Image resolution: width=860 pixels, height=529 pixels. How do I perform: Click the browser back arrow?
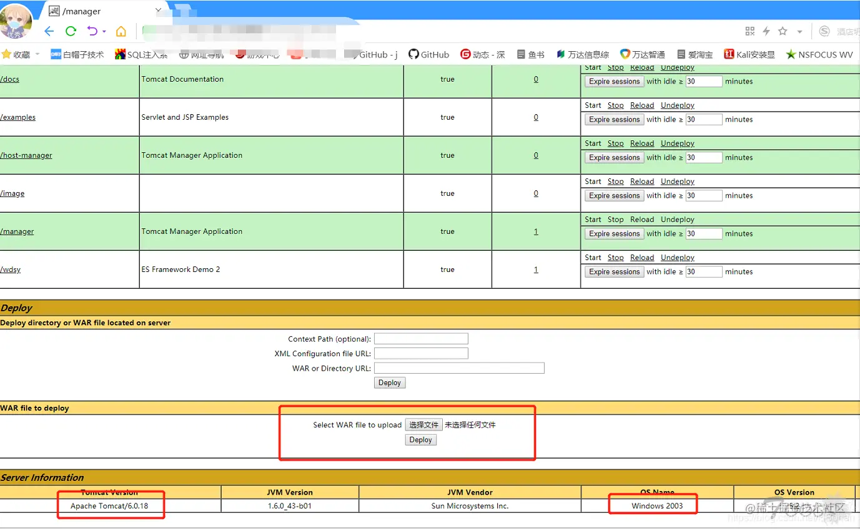[49, 31]
